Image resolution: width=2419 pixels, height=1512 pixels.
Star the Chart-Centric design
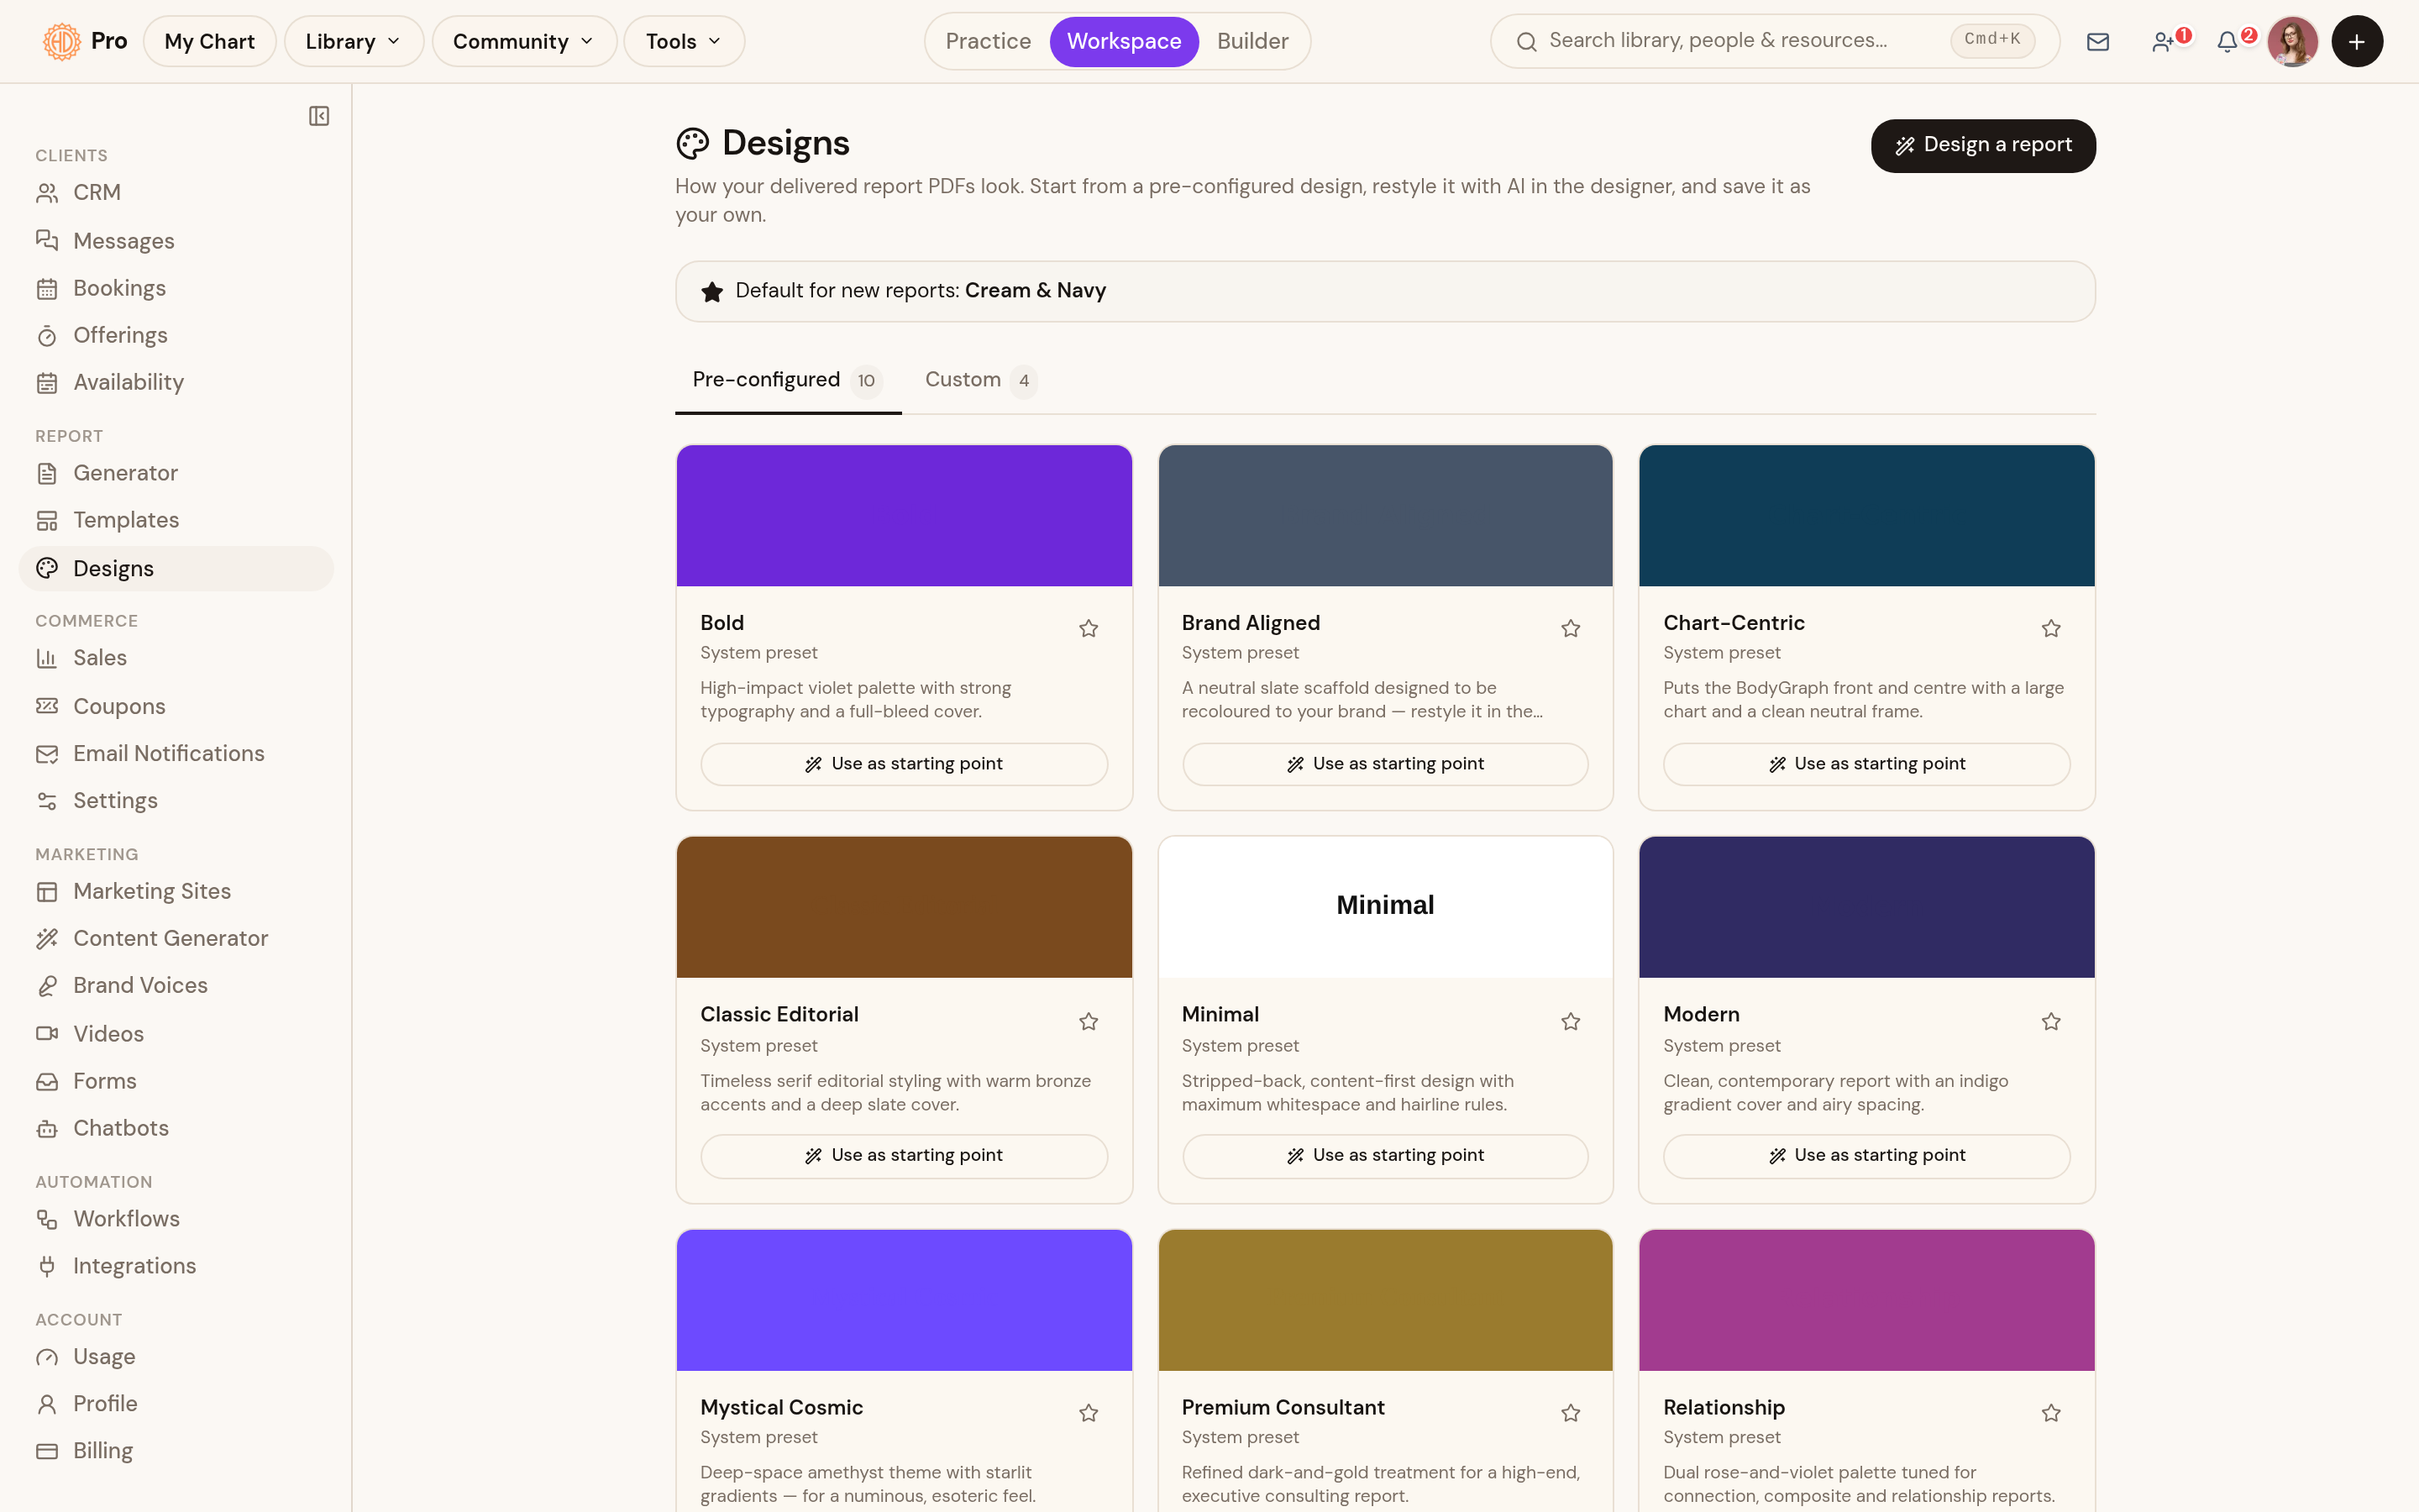2051,628
